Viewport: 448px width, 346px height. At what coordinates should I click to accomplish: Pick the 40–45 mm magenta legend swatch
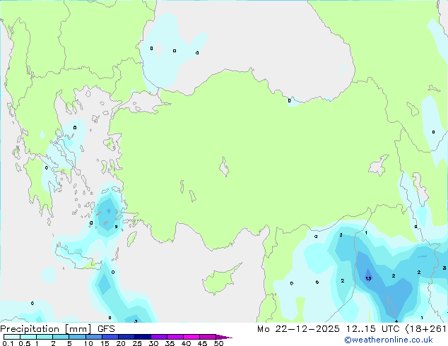coord(191,337)
